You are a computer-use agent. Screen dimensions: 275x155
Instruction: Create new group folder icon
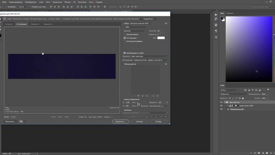[x=267, y=153]
